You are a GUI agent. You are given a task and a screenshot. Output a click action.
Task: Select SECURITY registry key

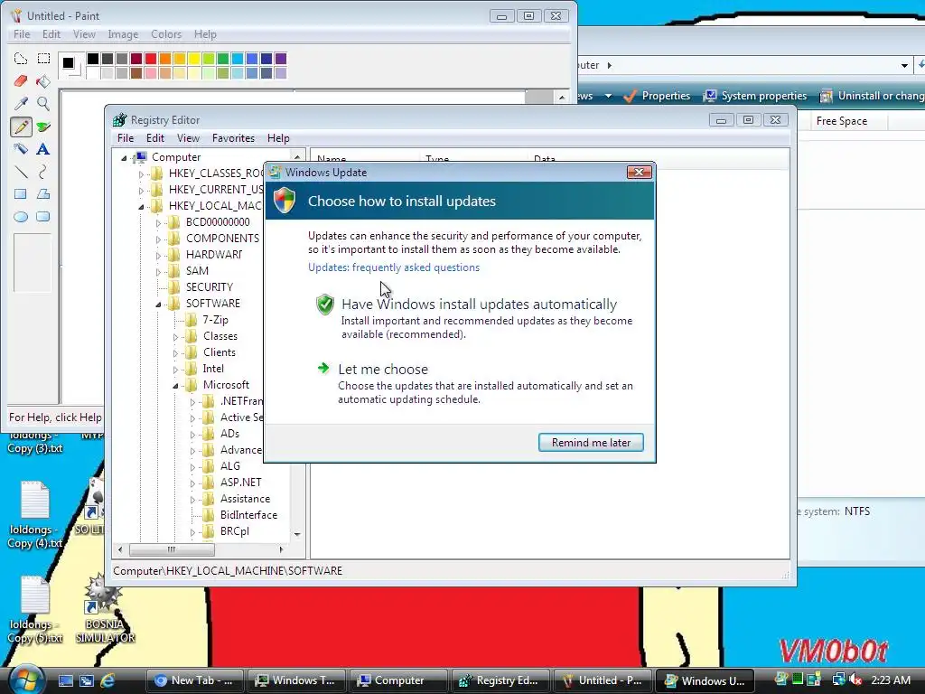point(210,287)
